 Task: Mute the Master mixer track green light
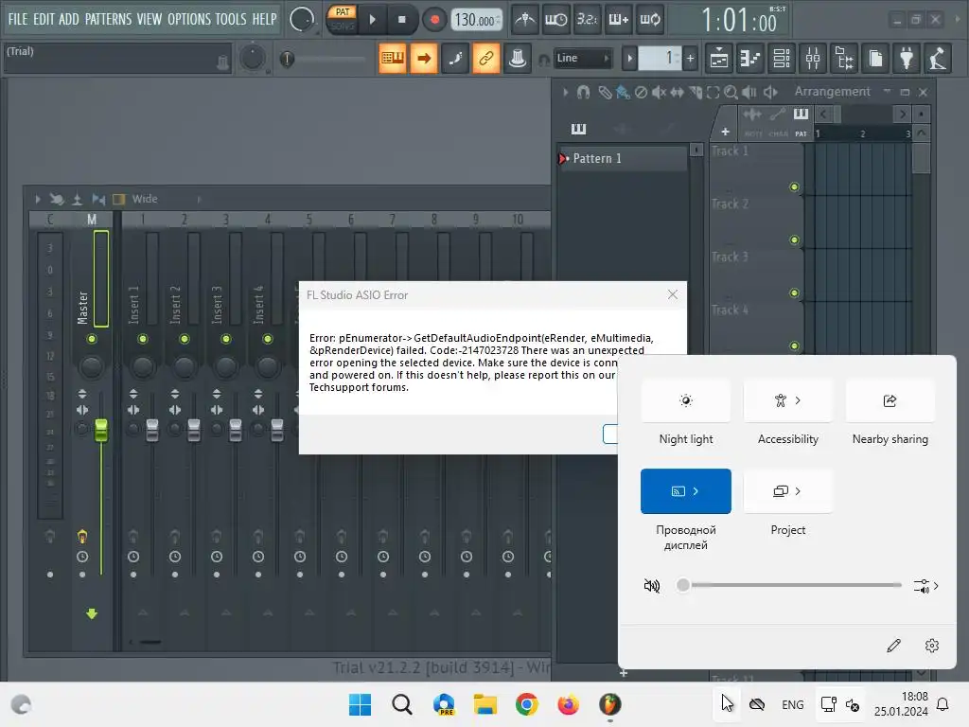92,339
